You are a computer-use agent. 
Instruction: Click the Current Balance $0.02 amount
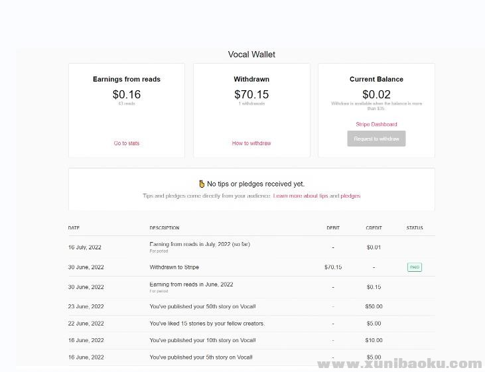(x=376, y=95)
